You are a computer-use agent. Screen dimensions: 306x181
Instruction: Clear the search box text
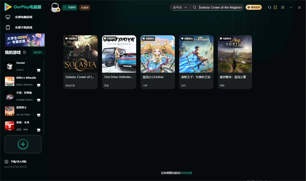point(241,7)
